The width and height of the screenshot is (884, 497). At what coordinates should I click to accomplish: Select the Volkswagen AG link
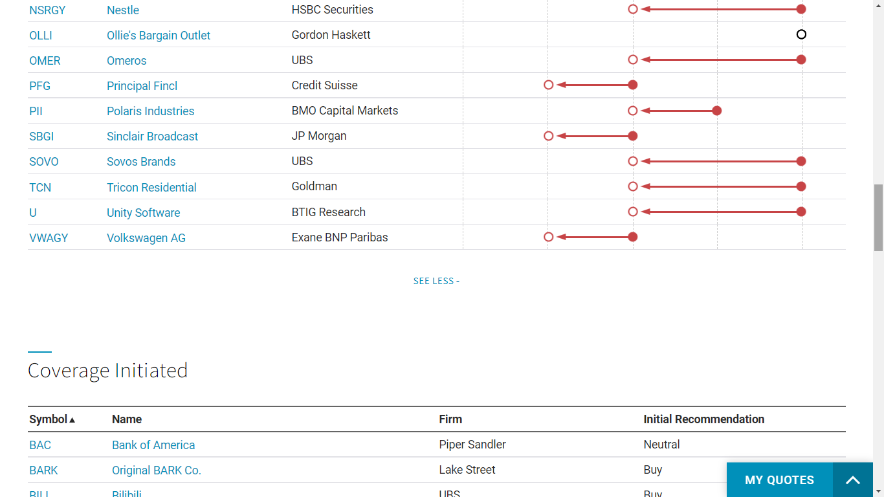coord(146,238)
